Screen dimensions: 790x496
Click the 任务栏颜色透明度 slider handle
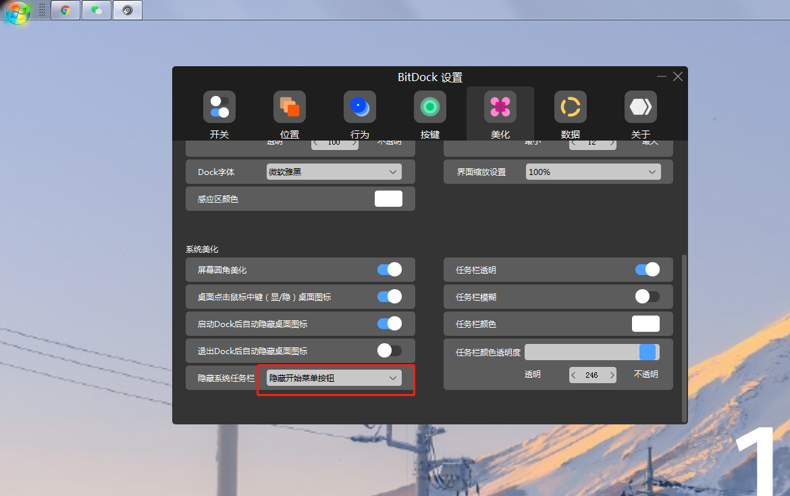click(648, 352)
